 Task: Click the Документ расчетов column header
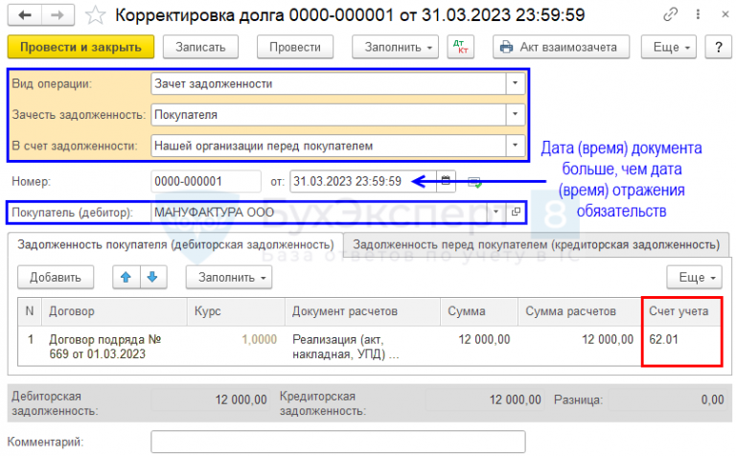tap(362, 311)
